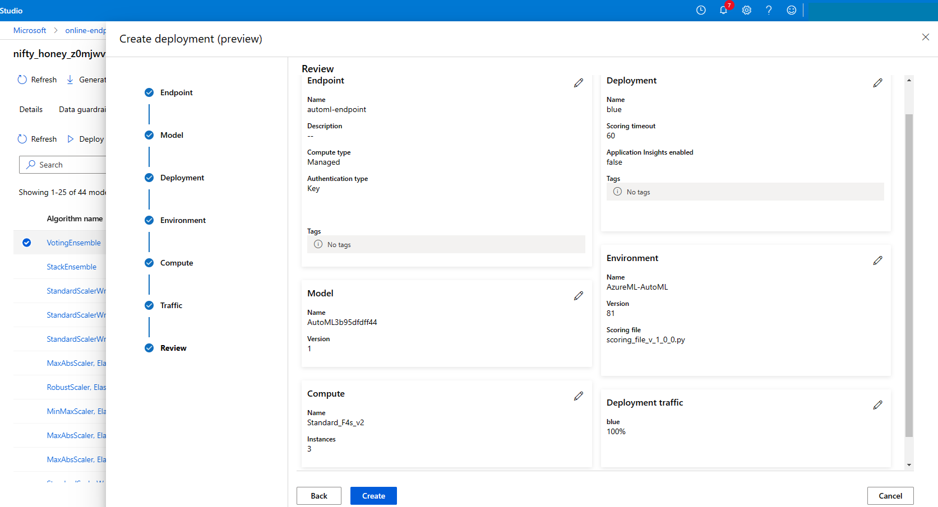Click the scoring_file_v_1_0_0.py value
This screenshot has width=938, height=507.
click(x=645, y=339)
